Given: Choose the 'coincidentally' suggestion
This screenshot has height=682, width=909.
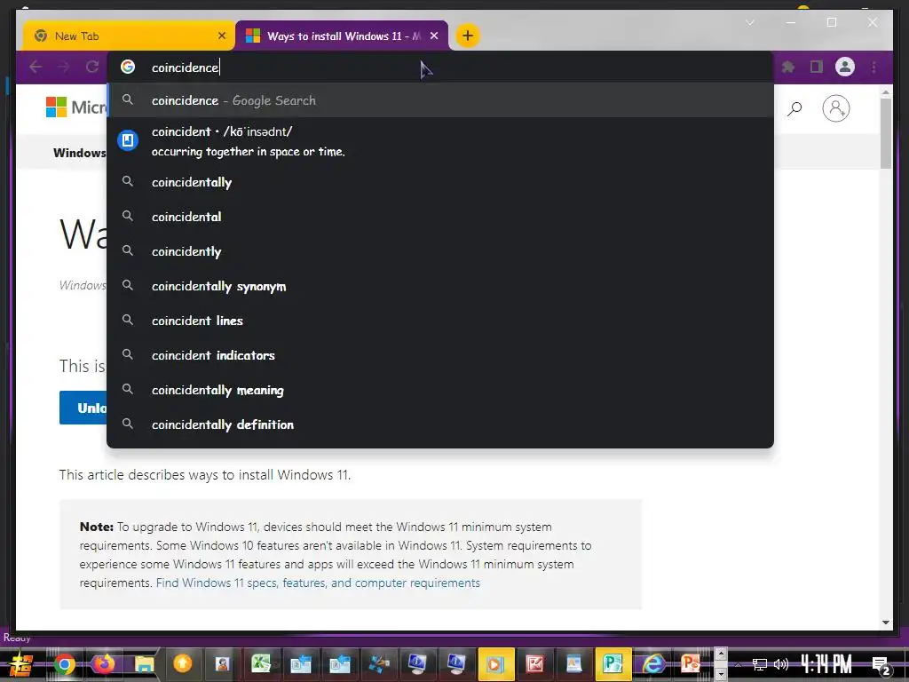Looking at the screenshot, I should [x=440, y=182].
